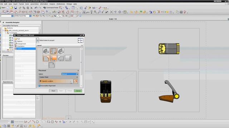Choose the top view layout thumbnail, highlighted in the first row
The height and width of the screenshot is (128, 229).
[x=53, y=51]
